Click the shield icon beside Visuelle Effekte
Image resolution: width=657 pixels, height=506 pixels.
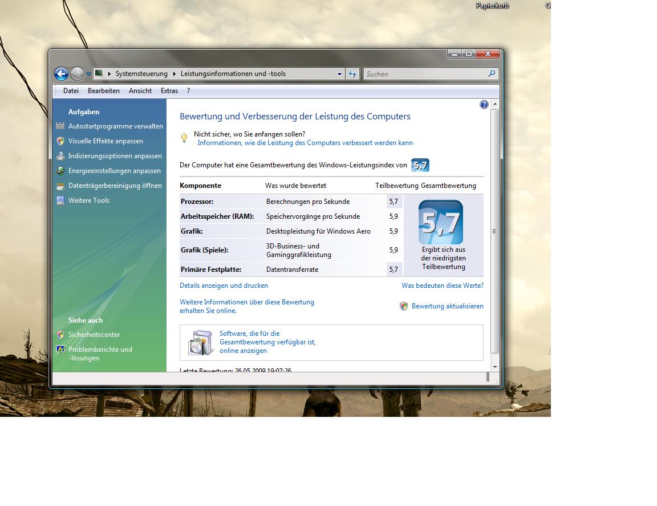coord(60,141)
